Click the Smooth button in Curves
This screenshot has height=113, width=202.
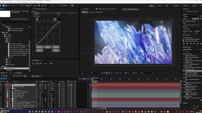(x=56, y=47)
